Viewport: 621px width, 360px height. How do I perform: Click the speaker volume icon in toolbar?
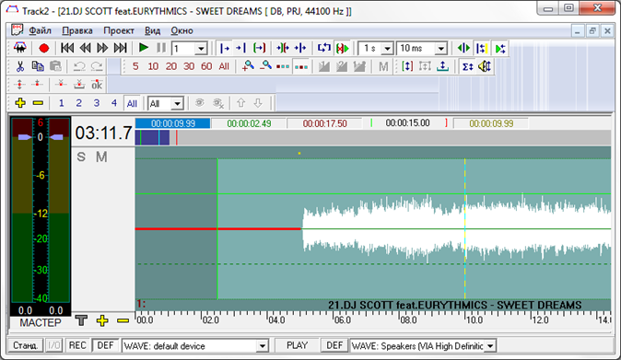pos(485,66)
